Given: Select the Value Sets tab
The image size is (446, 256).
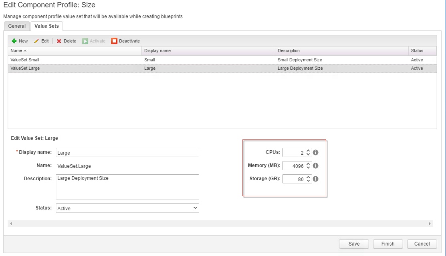Looking at the screenshot, I should coord(46,26).
